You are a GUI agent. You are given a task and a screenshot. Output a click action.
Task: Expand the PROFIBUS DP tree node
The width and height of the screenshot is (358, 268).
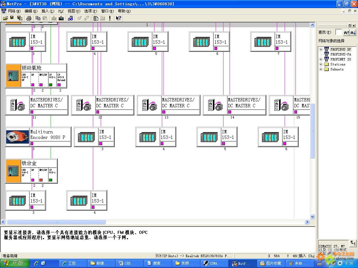(321, 49)
